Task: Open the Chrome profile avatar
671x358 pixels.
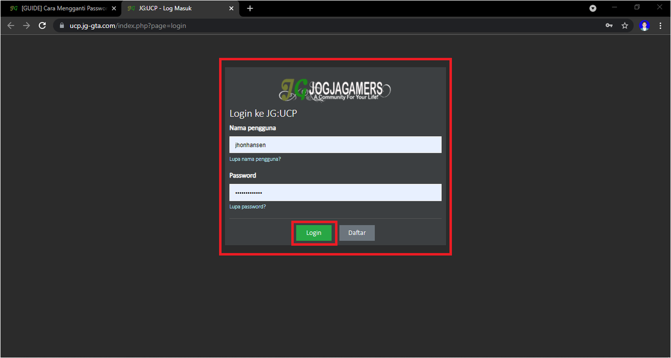Action: tap(645, 25)
